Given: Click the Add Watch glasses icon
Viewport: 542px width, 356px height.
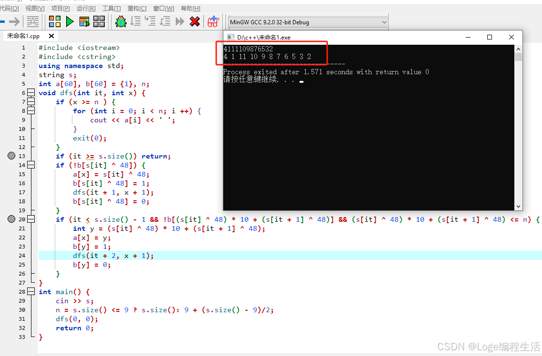Looking at the screenshot, I should click(x=213, y=22).
